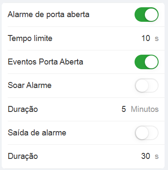Select the Eventos Porta Aberta label
Screen dimensions: 168x170
click(45, 62)
